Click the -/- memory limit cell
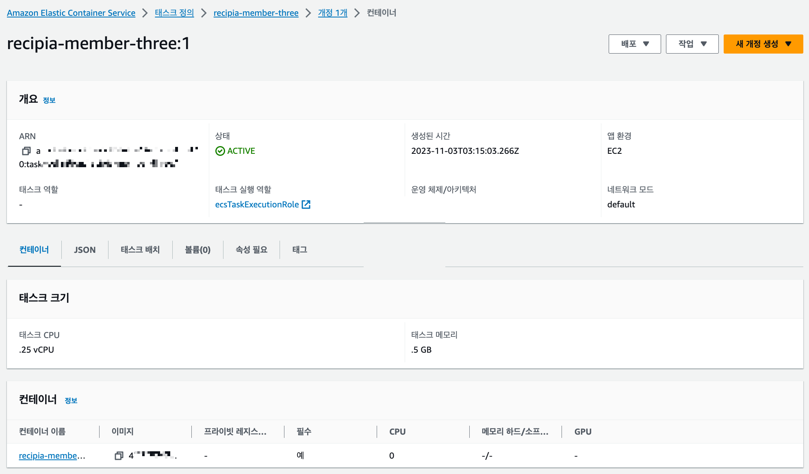The width and height of the screenshot is (809, 474). click(487, 456)
